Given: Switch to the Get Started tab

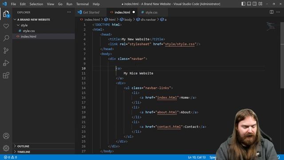Looking at the screenshot, I should [x=91, y=12].
